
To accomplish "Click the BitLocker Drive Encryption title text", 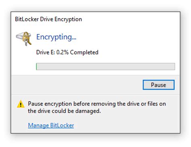I will click(48, 19).
